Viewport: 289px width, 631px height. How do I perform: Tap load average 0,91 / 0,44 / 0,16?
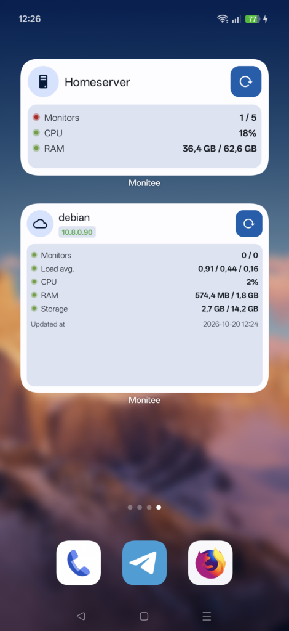click(x=228, y=269)
